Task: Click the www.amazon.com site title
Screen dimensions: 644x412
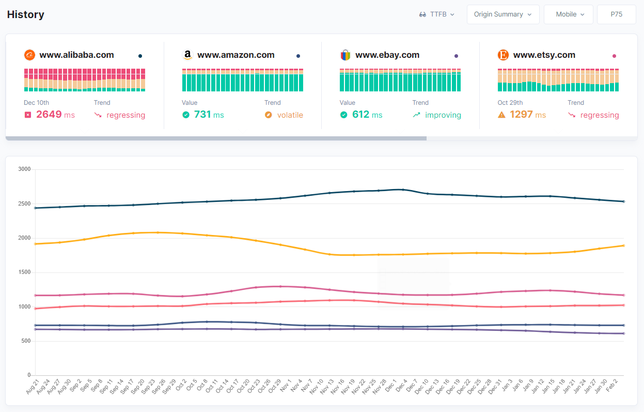Action: tap(235, 55)
